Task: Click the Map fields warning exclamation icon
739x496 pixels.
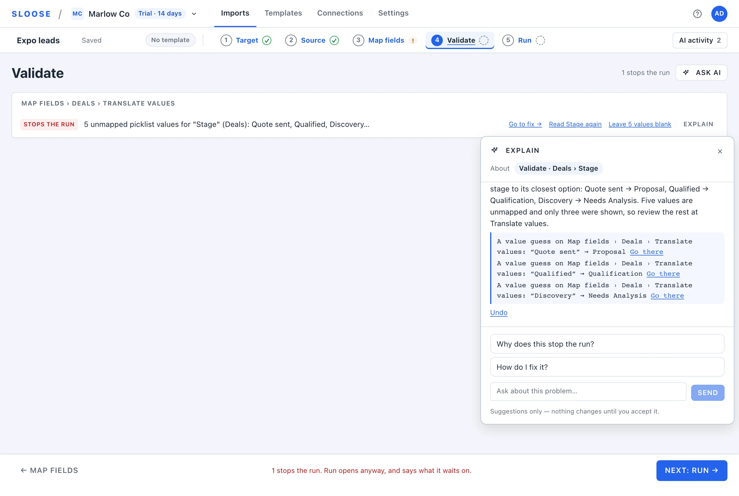Action: [x=413, y=40]
